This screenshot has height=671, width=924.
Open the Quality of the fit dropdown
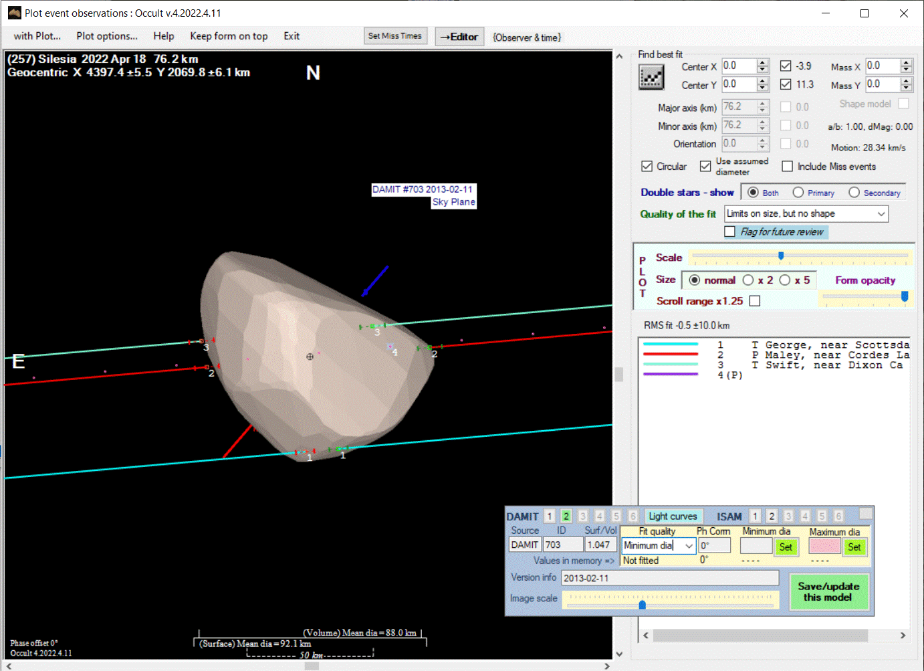pos(881,214)
